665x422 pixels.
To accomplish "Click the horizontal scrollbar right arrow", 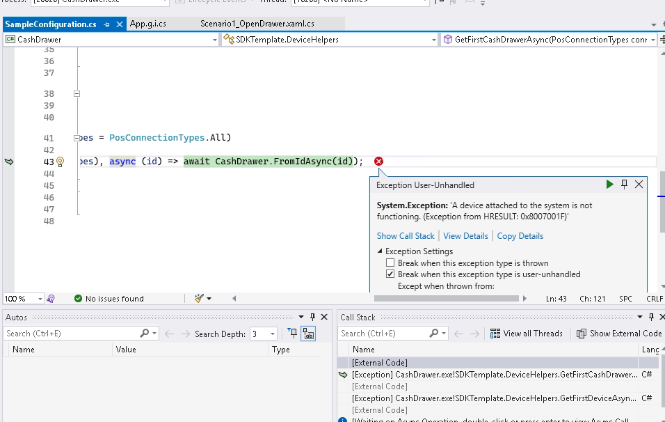I will pyautogui.click(x=524, y=299).
